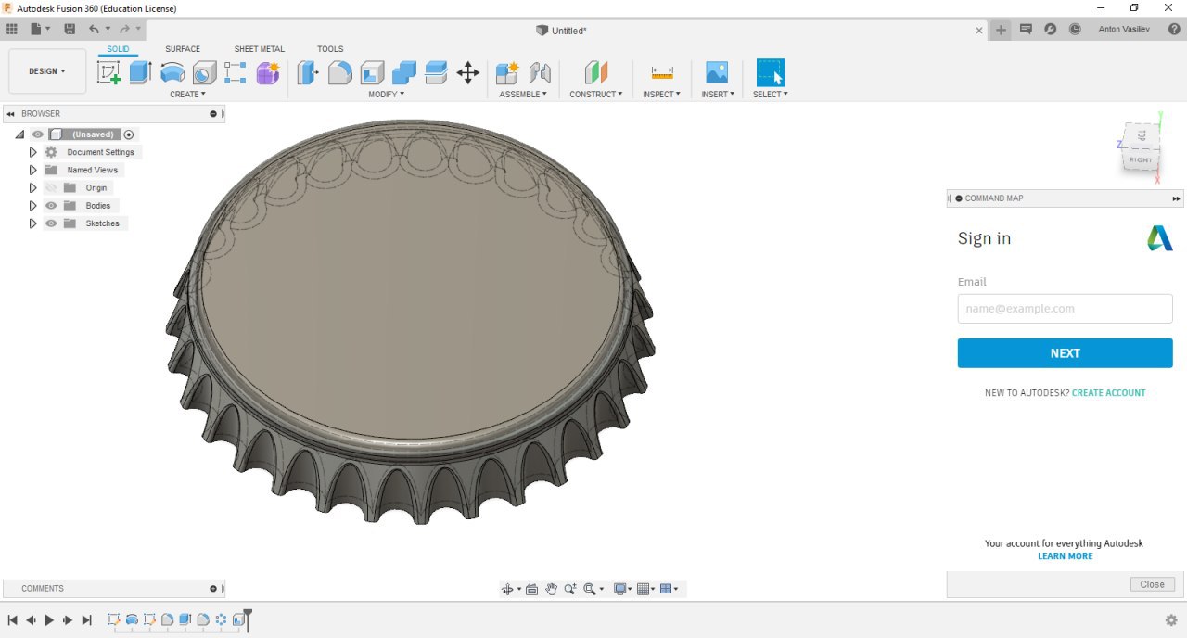Viewport: 1187px width, 638px height.
Task: Toggle visibility of the Sketches folder
Action: coord(51,223)
